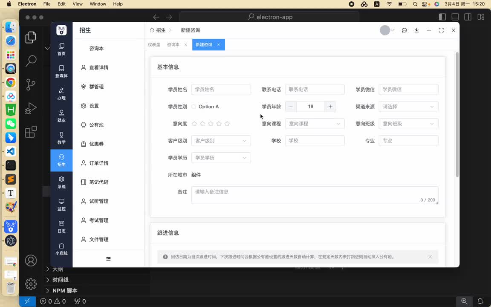Screen dimensions: 491x307
Task: Click the download icon in header
Action: pyautogui.click(x=416, y=30)
